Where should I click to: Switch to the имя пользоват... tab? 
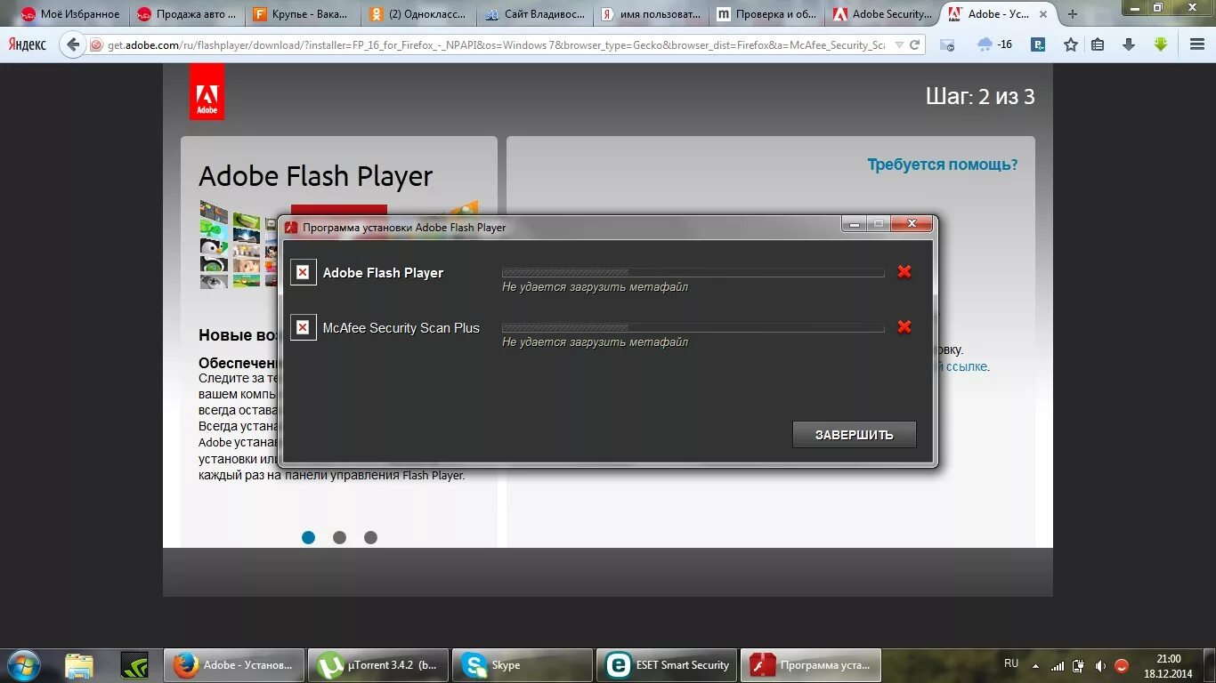coord(651,14)
